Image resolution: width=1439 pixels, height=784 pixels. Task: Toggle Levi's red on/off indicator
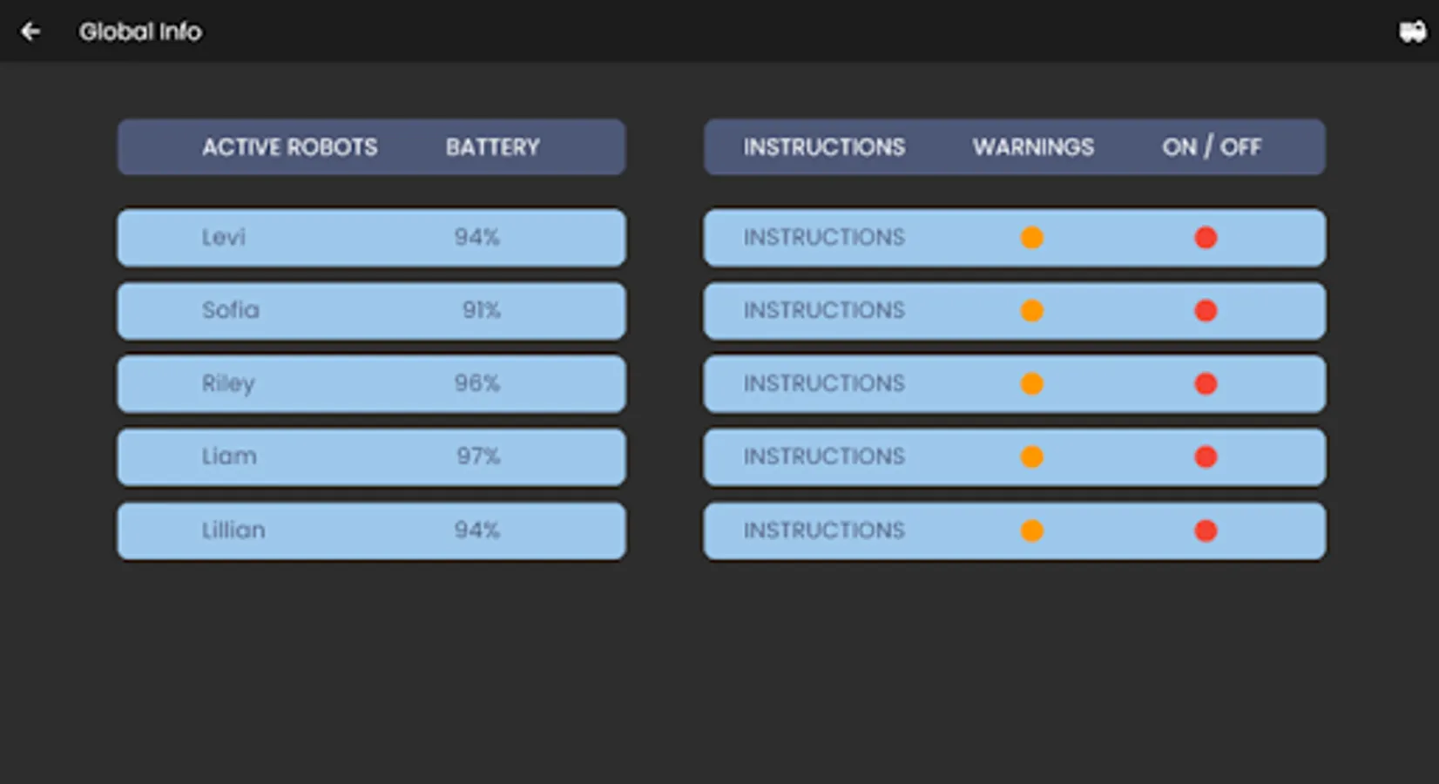(1206, 237)
